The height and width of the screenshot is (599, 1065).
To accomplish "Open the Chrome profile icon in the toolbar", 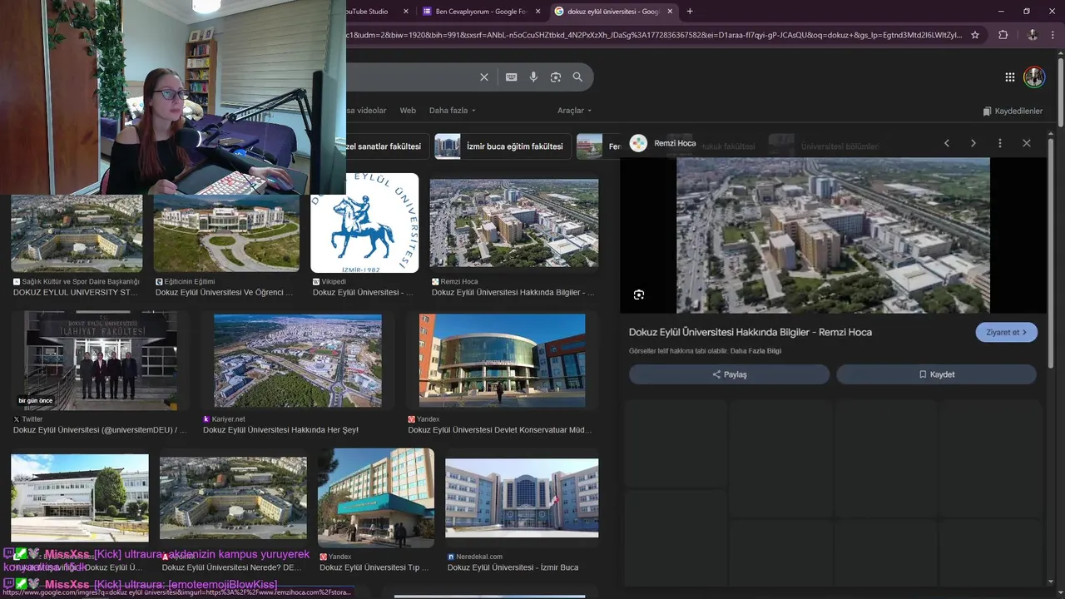I will 1033,35.
